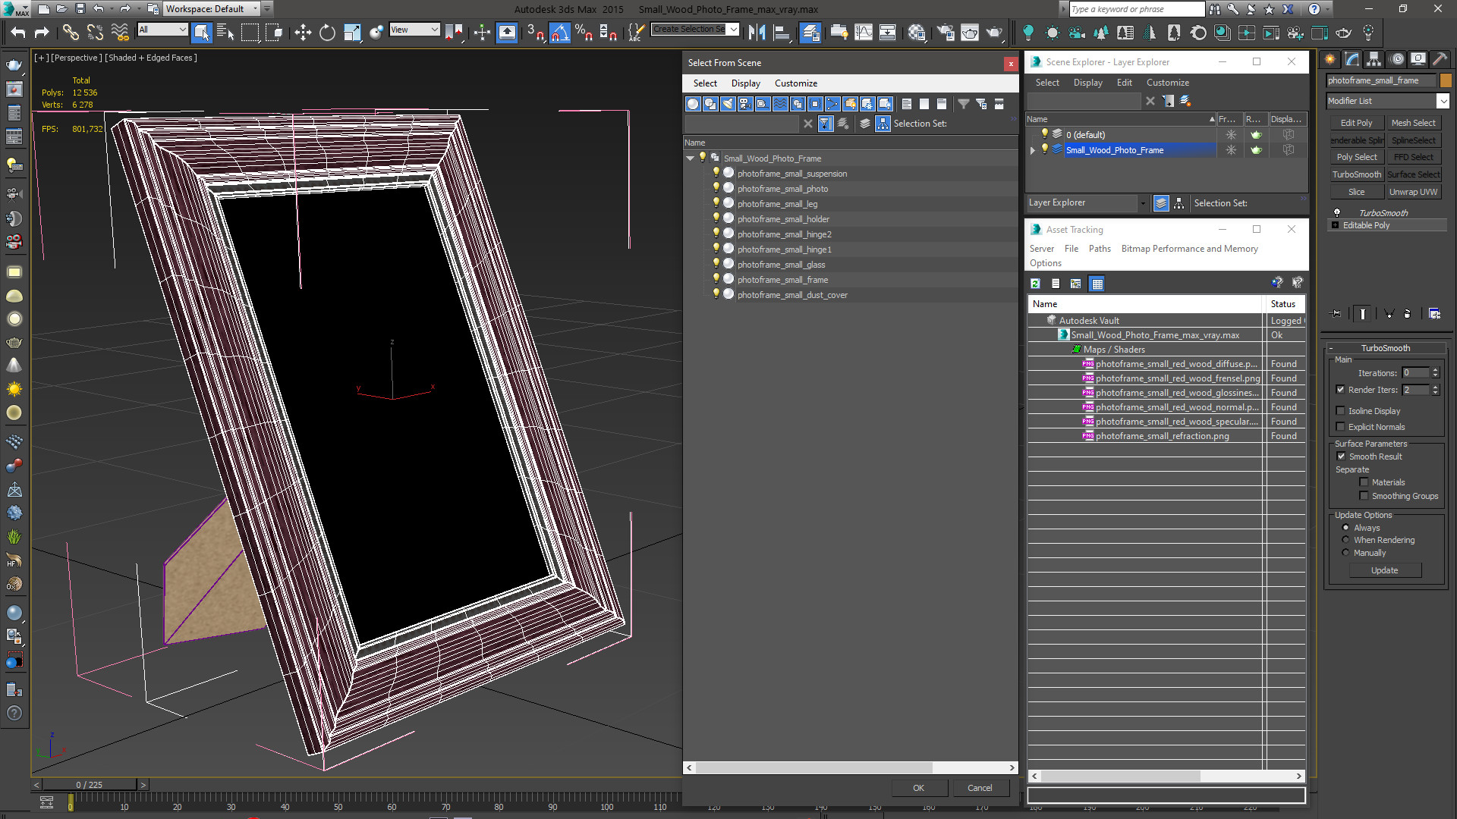Open Paths menu in Asset Tracking

tap(1100, 249)
